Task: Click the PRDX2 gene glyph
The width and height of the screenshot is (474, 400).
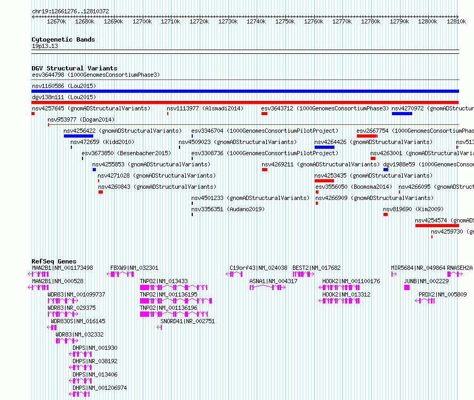Action: [x=427, y=301]
